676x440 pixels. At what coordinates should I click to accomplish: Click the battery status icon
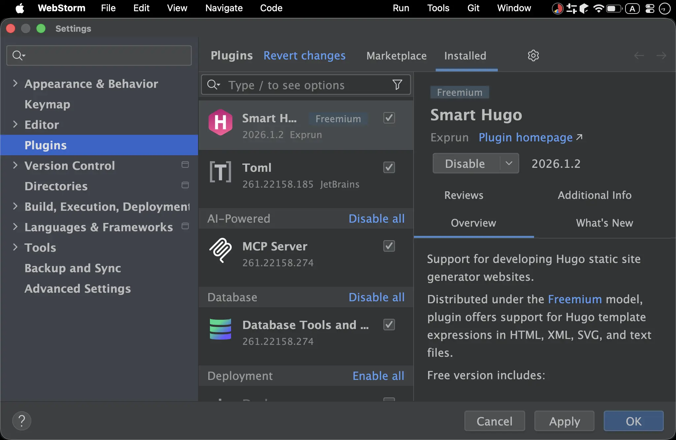614,8
